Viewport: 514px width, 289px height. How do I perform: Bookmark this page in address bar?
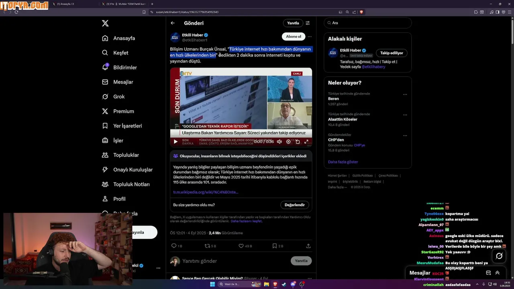(x=144, y=12)
